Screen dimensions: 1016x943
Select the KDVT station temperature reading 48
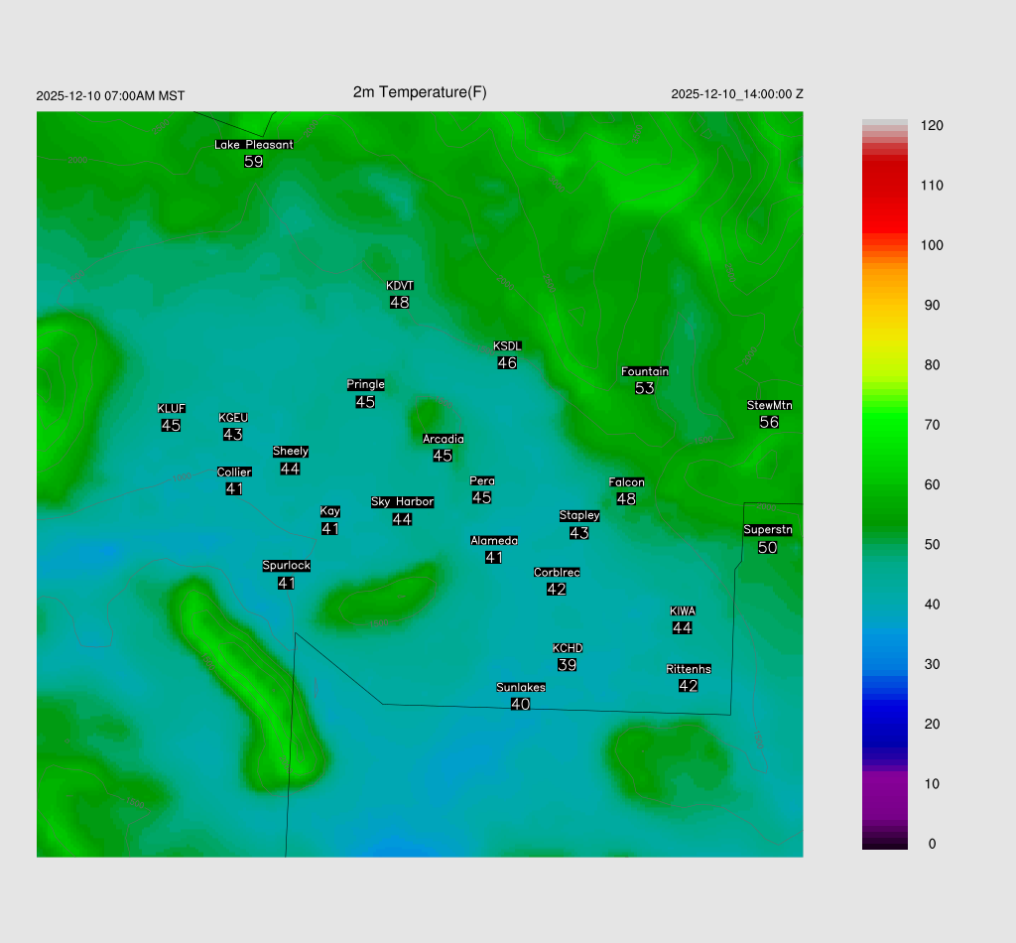coord(400,303)
